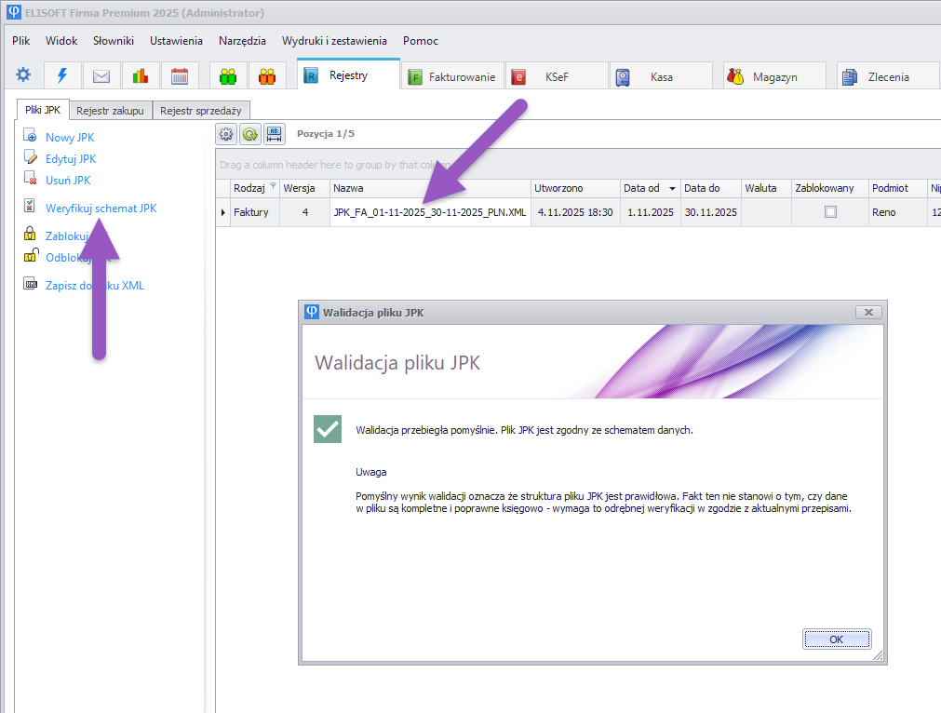The width and height of the screenshot is (941, 713).
Task: Open the bar chart statistics icon
Action: [141, 76]
